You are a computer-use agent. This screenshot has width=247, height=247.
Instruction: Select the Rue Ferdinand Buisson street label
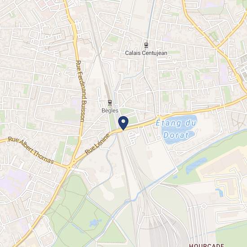tap(81, 91)
